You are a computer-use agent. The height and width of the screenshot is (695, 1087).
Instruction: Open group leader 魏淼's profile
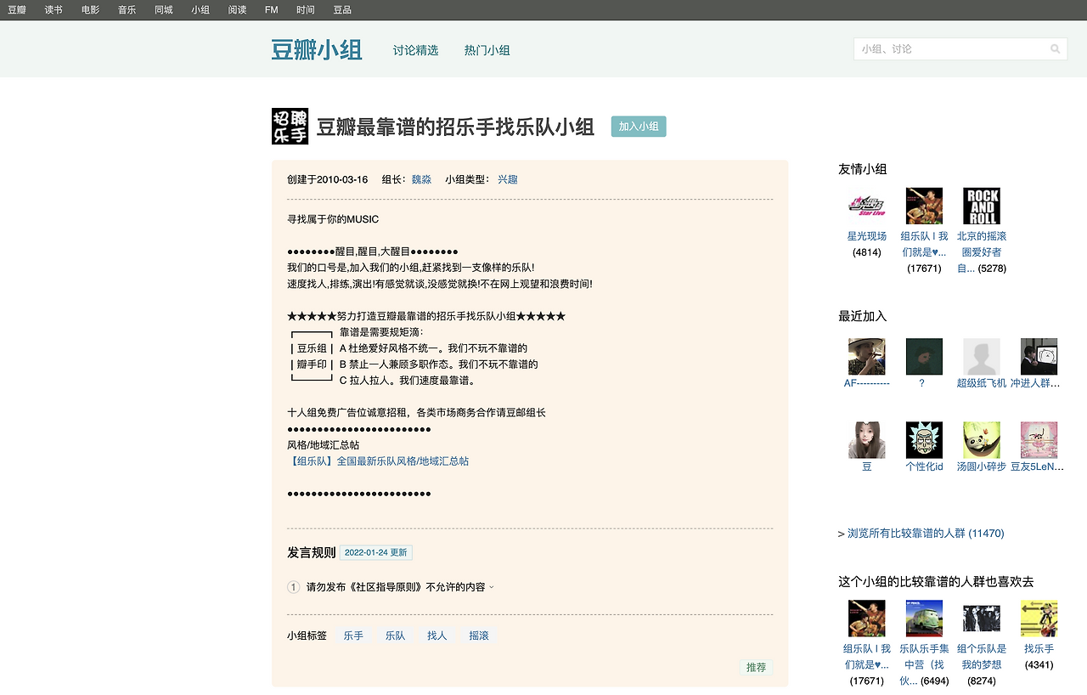(x=421, y=179)
